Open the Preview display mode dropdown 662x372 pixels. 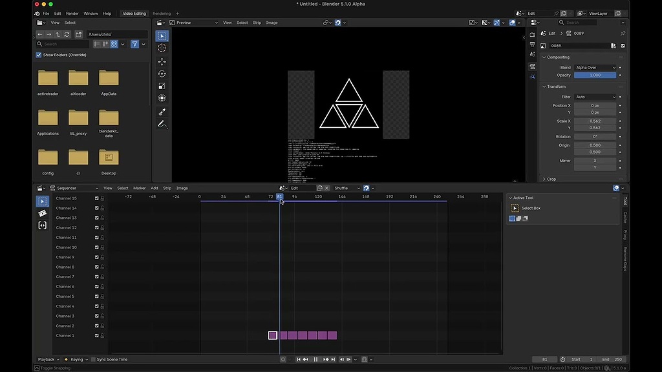tap(194, 23)
